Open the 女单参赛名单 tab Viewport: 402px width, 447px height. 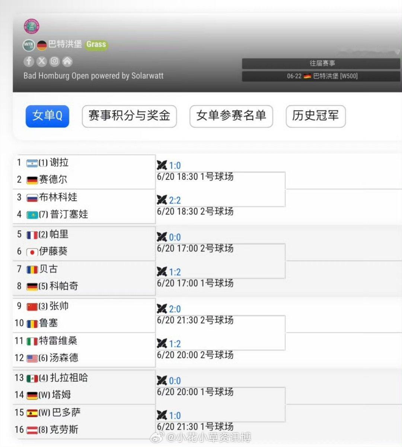(231, 116)
